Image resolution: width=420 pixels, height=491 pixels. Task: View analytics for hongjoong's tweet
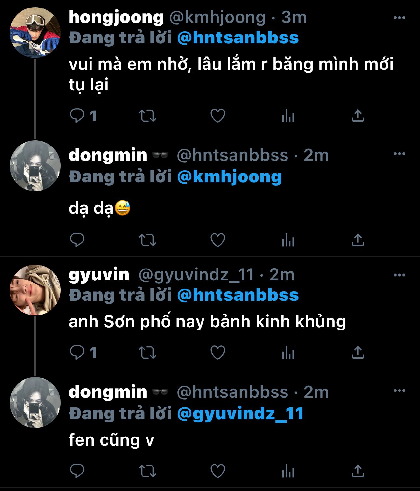(x=288, y=116)
